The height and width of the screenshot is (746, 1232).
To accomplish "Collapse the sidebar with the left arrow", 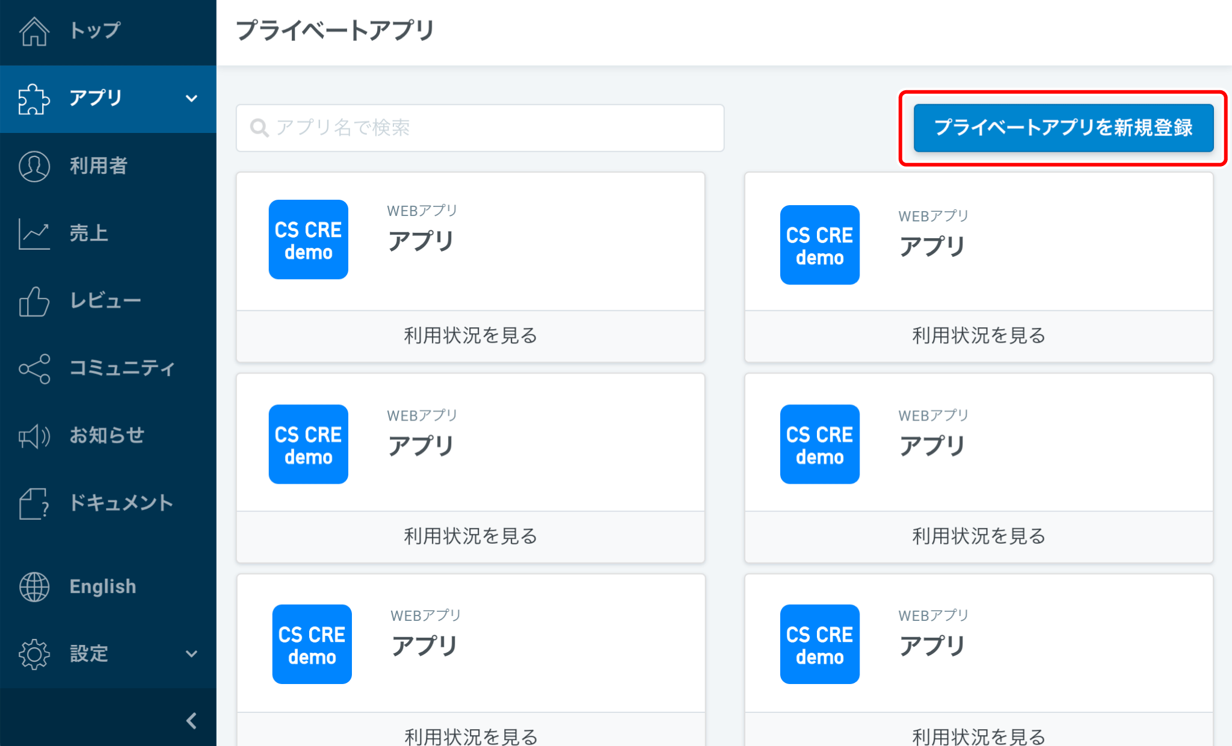I will (191, 721).
